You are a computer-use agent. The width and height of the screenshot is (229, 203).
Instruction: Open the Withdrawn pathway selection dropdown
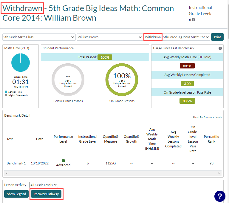177,37
